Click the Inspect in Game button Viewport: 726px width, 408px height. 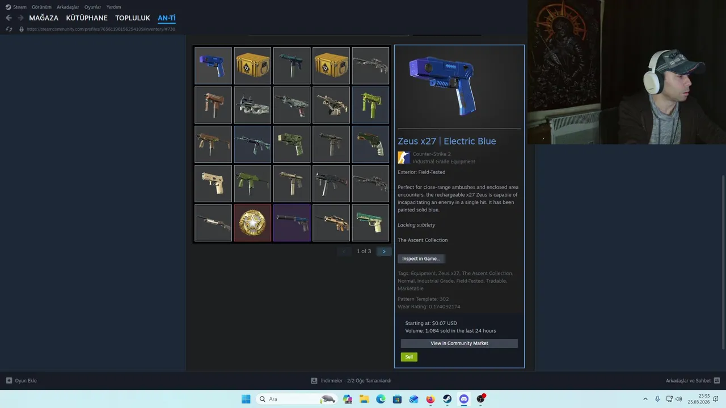(x=421, y=258)
